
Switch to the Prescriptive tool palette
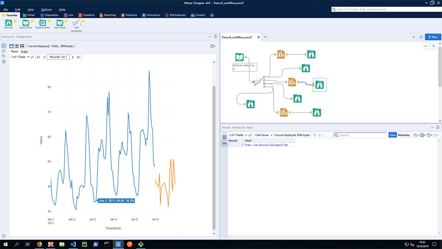pos(151,15)
